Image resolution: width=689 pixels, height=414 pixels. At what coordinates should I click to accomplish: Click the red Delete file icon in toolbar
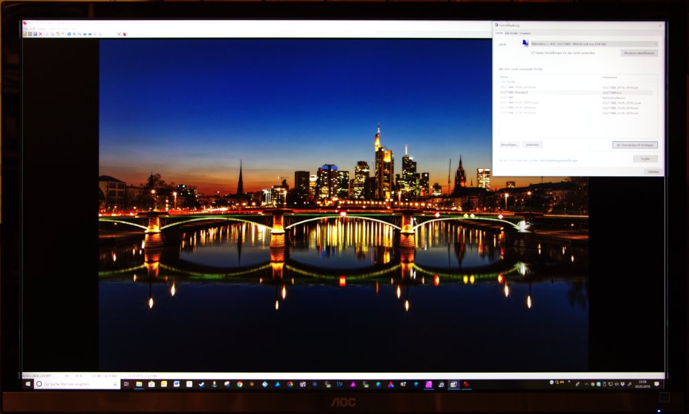point(41,34)
